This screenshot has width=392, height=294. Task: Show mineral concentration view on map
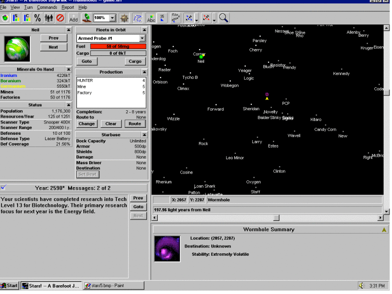27,18
